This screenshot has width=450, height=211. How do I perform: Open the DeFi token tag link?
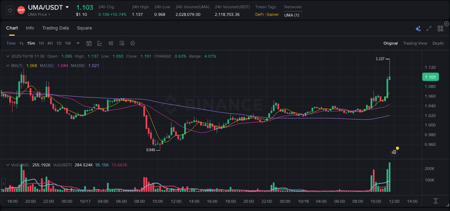[259, 14]
